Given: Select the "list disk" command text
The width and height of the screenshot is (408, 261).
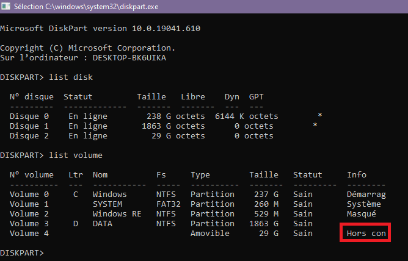Looking at the screenshot, I should click(71, 77).
